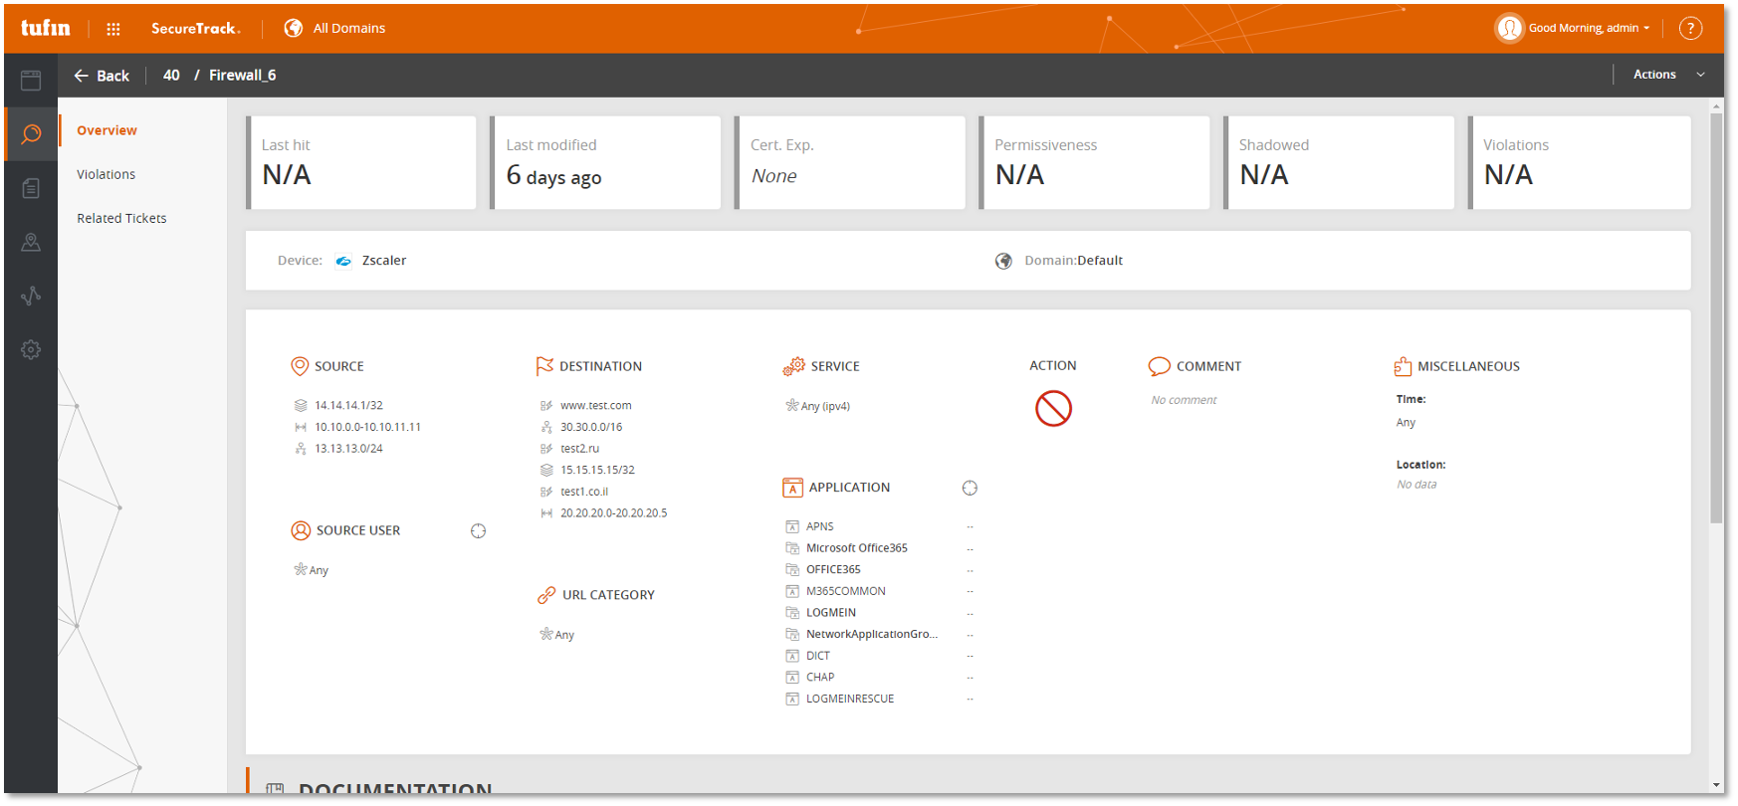
Task: Select application Microsoft Office365
Action: pos(857,548)
